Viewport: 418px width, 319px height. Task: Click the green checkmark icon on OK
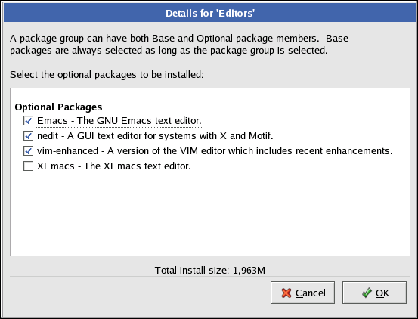[367, 293]
